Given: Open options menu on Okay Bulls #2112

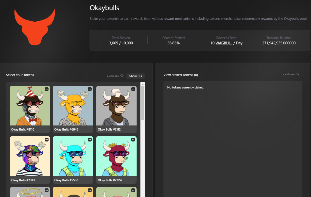Looking at the screenshot, I should [133, 89].
